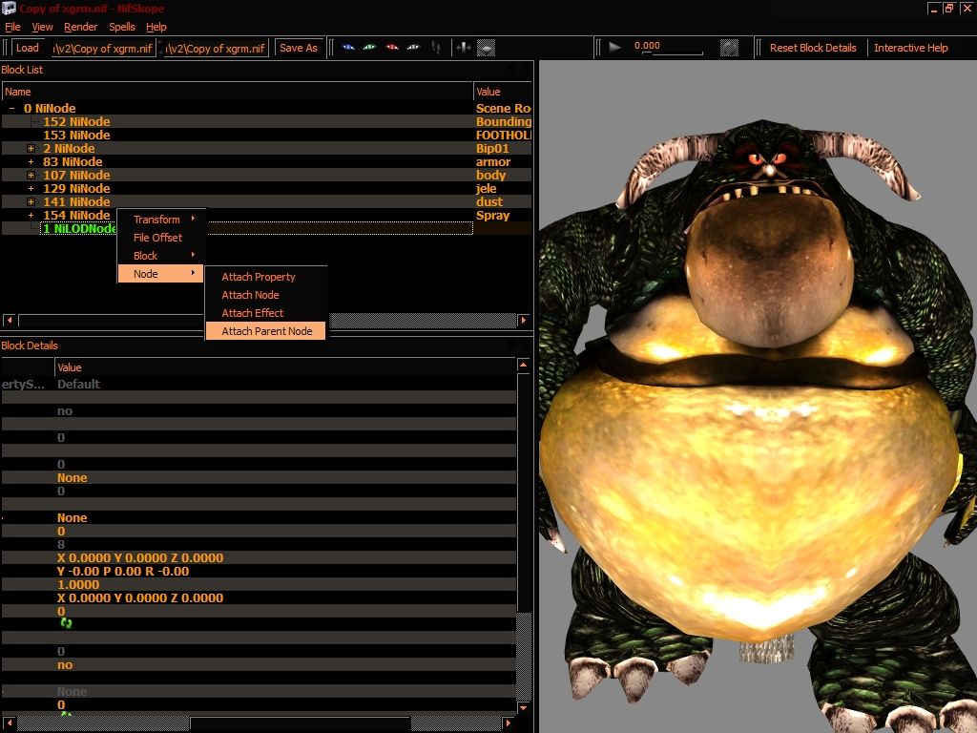Click the NifSkope app icon in title bar
Image resolution: width=977 pixels, height=733 pixels.
coord(8,8)
